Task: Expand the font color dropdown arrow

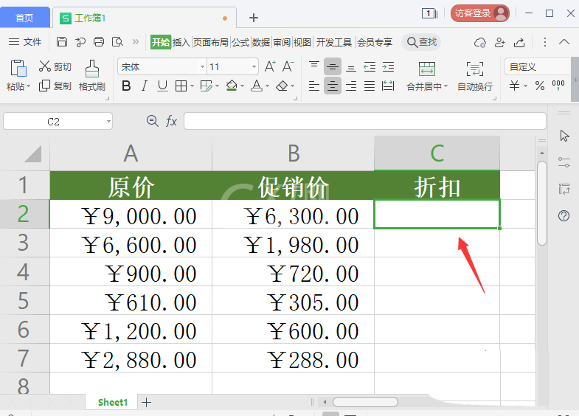Action: point(267,86)
